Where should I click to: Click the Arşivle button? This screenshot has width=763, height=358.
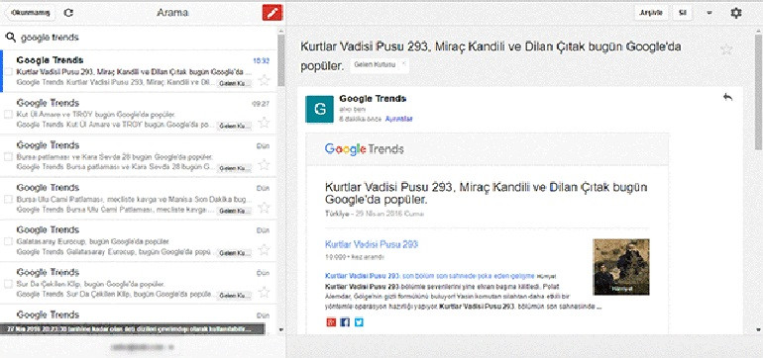[651, 13]
